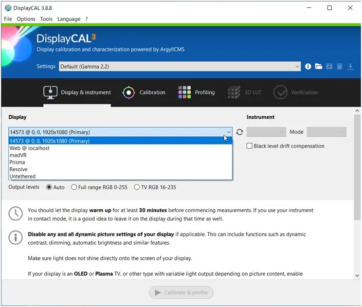The height and width of the screenshot is (307, 362).
Task: Choose 14573 @ 0, 0, 1920x1080 list entry
Action: (120, 141)
